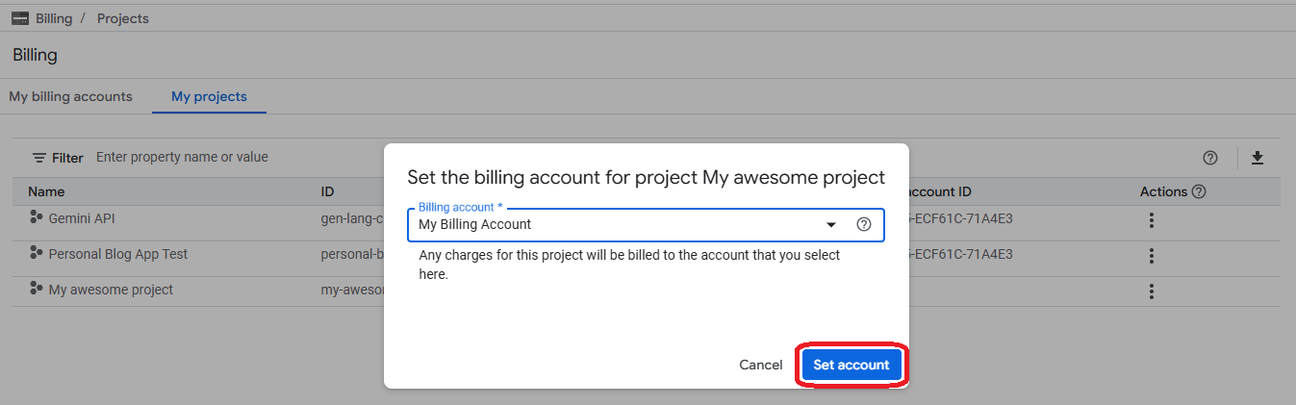Viewport: 1296px width, 405px height.
Task: Select the Personal Blog App Test project name
Action: tap(117, 254)
